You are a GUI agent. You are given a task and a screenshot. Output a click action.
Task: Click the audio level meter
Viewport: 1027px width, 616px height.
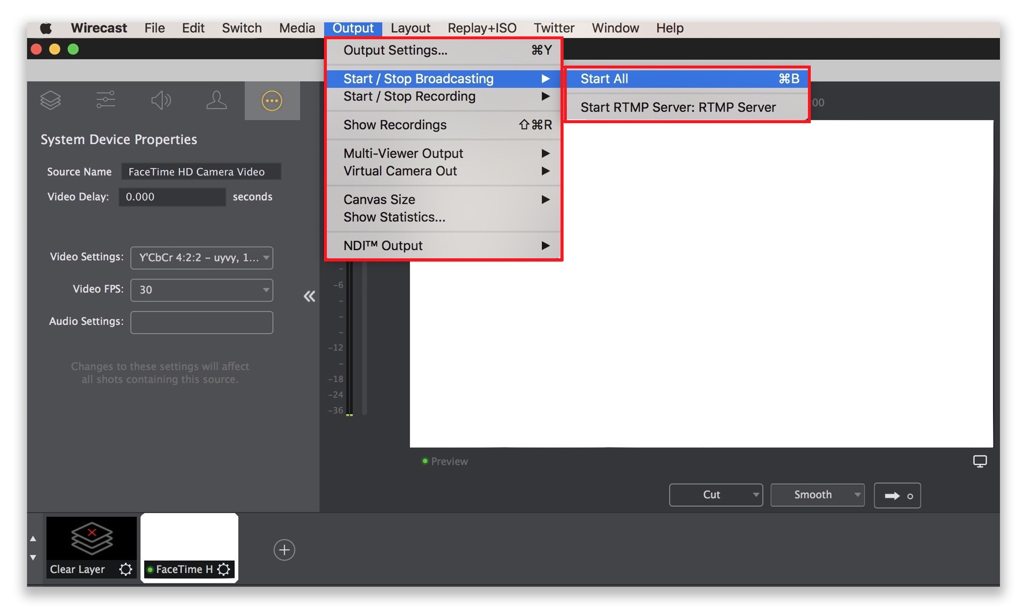pyautogui.click(x=350, y=338)
